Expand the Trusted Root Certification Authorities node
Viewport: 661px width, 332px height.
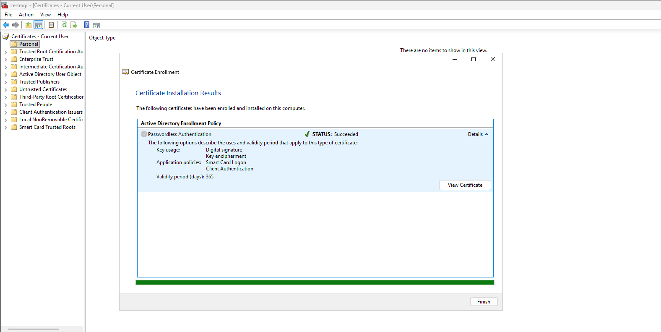click(x=5, y=52)
